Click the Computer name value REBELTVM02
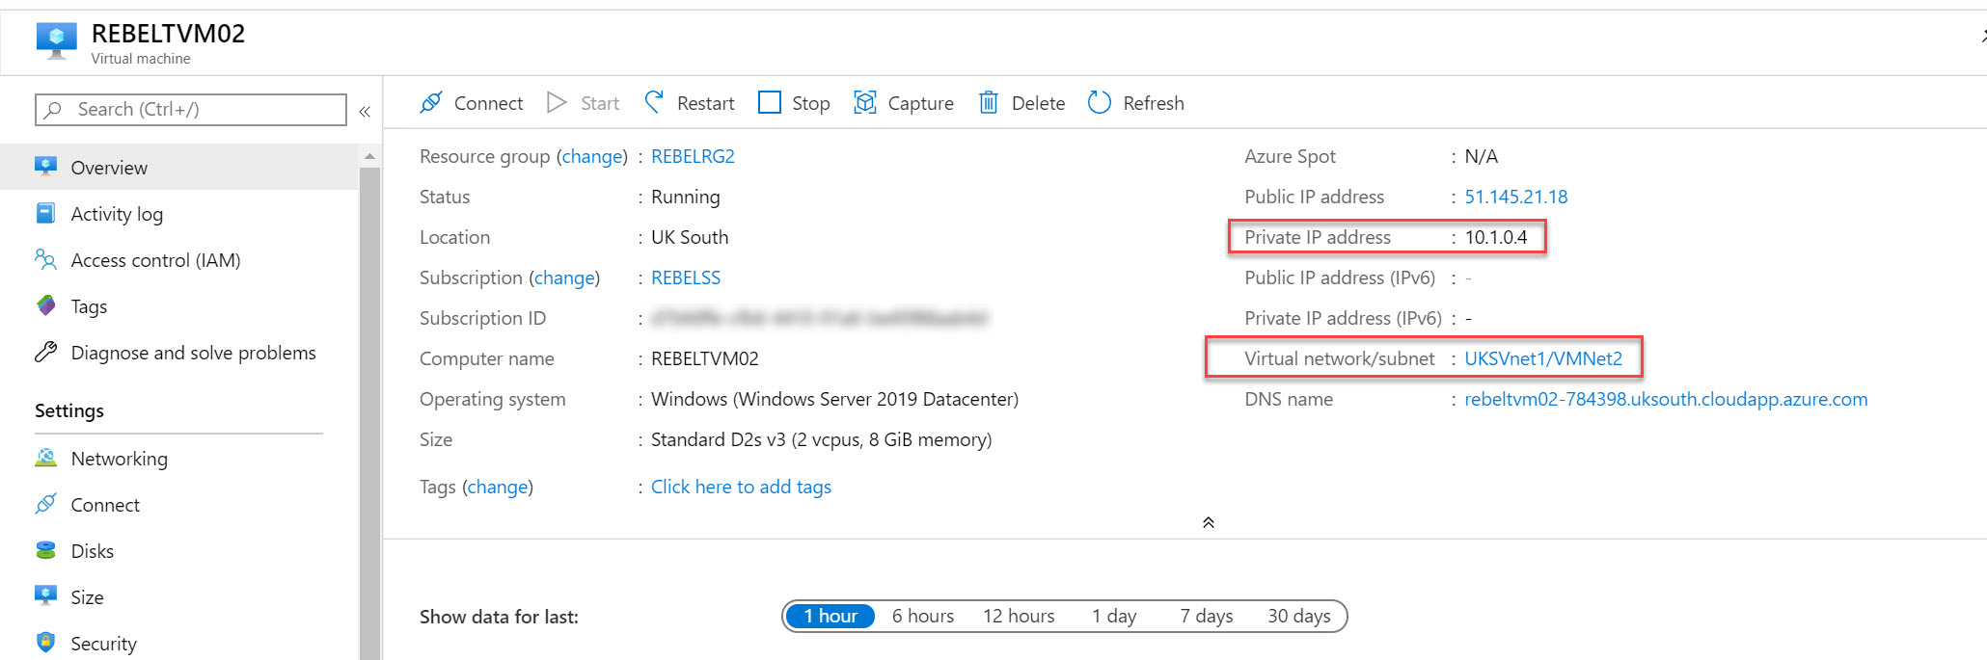 704,358
